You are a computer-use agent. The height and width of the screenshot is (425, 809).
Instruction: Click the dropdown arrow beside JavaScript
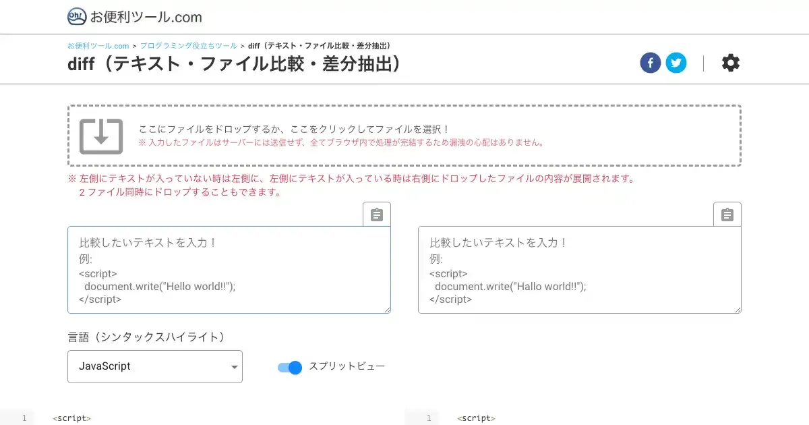coord(234,368)
